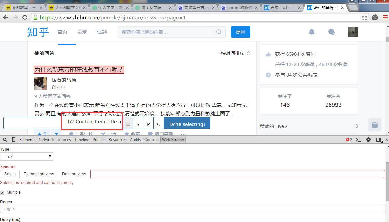Change the DevTools dock side icon
The image size is (389, 222).
coord(378,140)
